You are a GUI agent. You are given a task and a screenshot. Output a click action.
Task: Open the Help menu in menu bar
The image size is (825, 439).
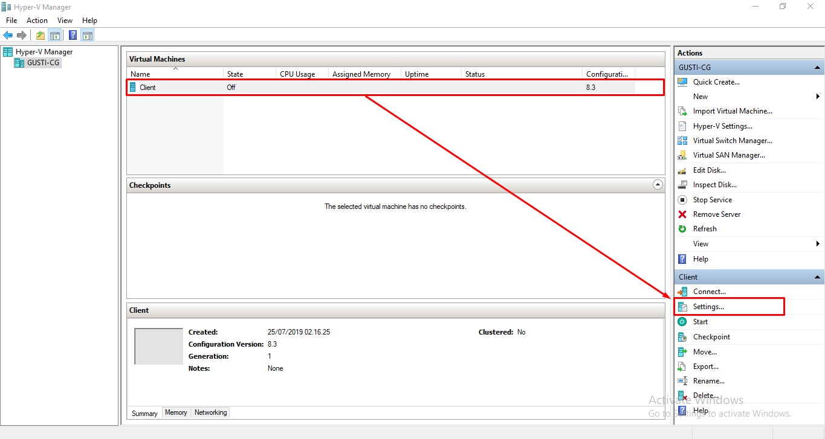click(x=89, y=21)
